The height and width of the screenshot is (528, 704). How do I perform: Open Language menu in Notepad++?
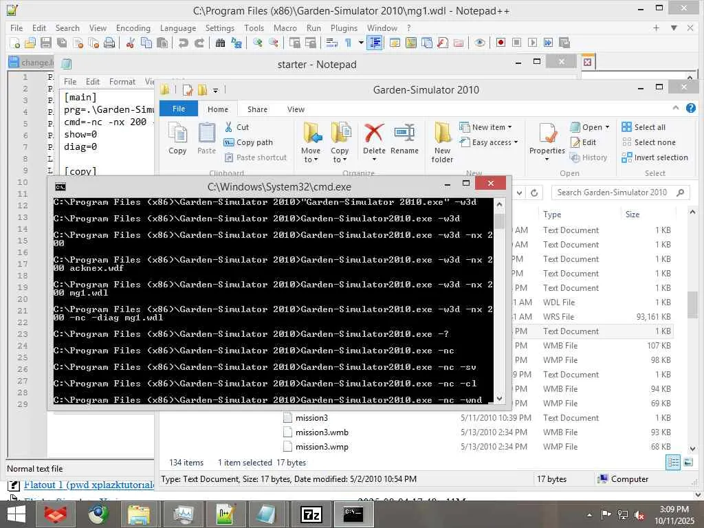tap(178, 27)
